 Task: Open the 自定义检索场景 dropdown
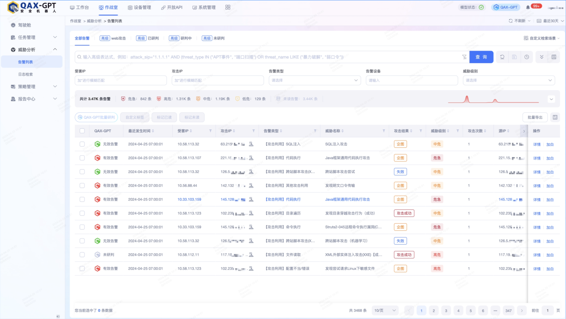542,38
